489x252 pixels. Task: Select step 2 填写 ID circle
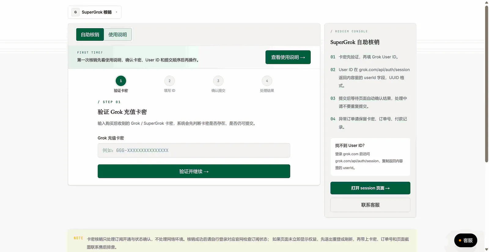click(x=170, y=81)
